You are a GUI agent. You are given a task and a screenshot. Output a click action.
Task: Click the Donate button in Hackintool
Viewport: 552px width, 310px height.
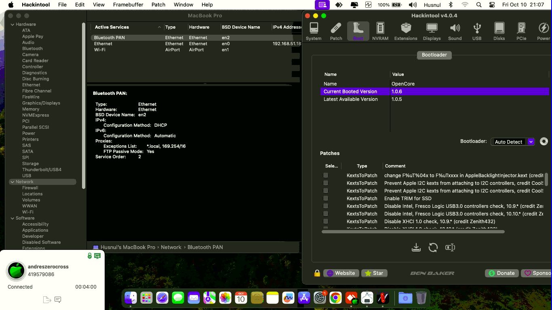(x=501, y=273)
